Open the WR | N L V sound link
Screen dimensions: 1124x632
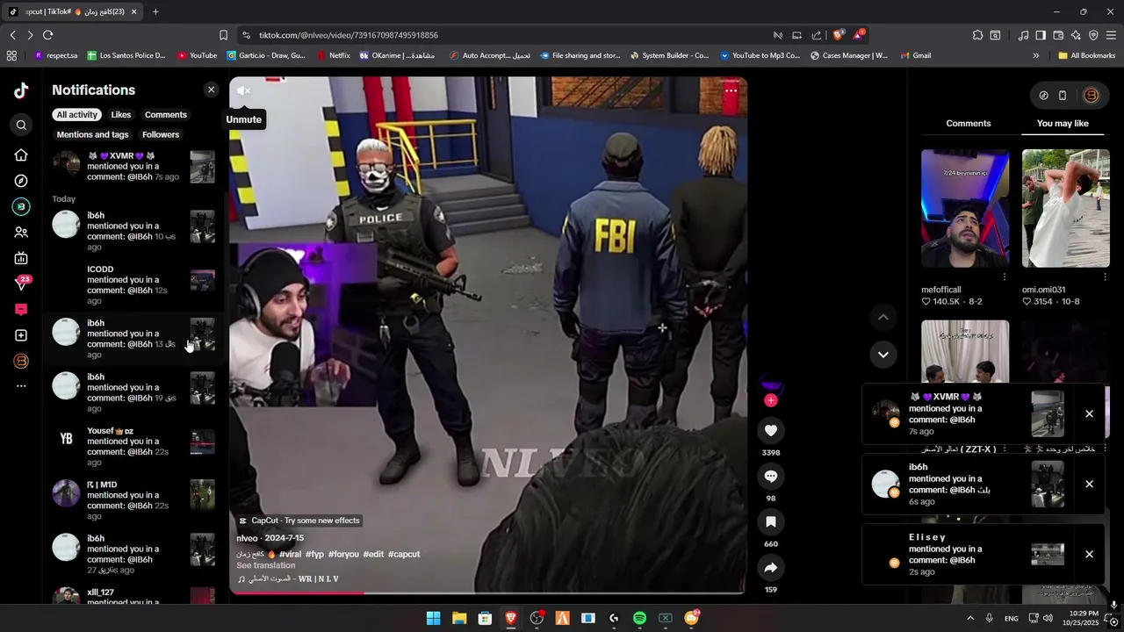288,579
